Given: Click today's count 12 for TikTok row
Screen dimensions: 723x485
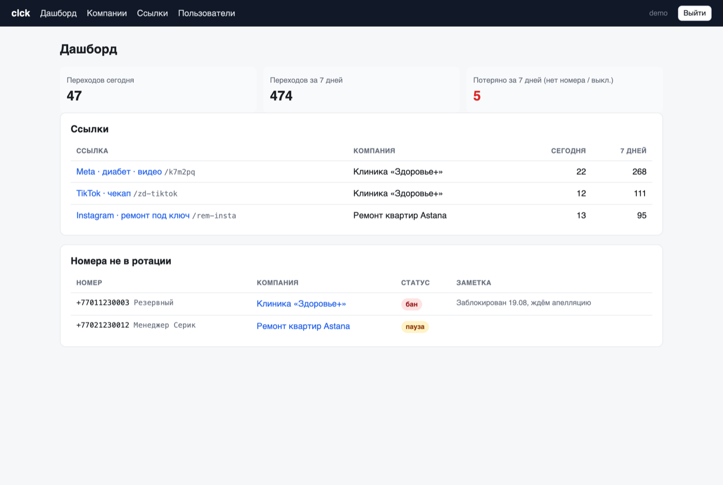Looking at the screenshot, I should tap(581, 193).
